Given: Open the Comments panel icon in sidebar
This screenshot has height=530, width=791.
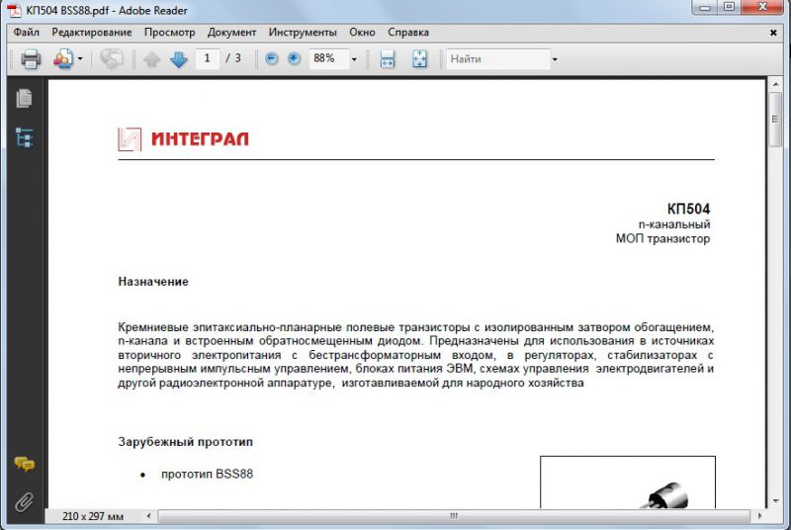Looking at the screenshot, I should 24,464.
